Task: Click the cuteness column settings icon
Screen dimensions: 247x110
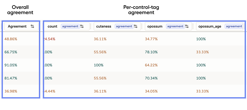Action: click(x=136, y=26)
